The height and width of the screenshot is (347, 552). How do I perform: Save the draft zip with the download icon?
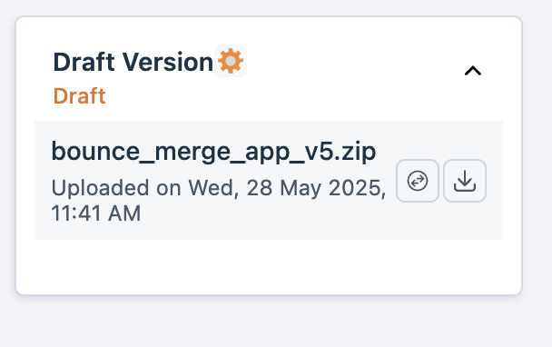click(465, 181)
